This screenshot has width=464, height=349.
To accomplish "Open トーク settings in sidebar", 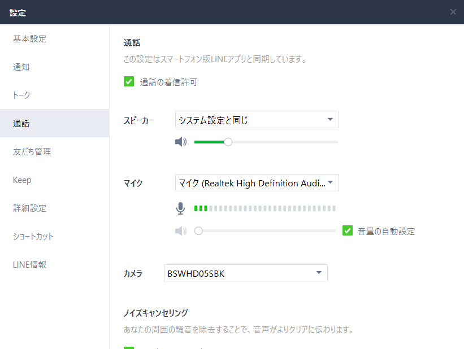I will point(55,95).
